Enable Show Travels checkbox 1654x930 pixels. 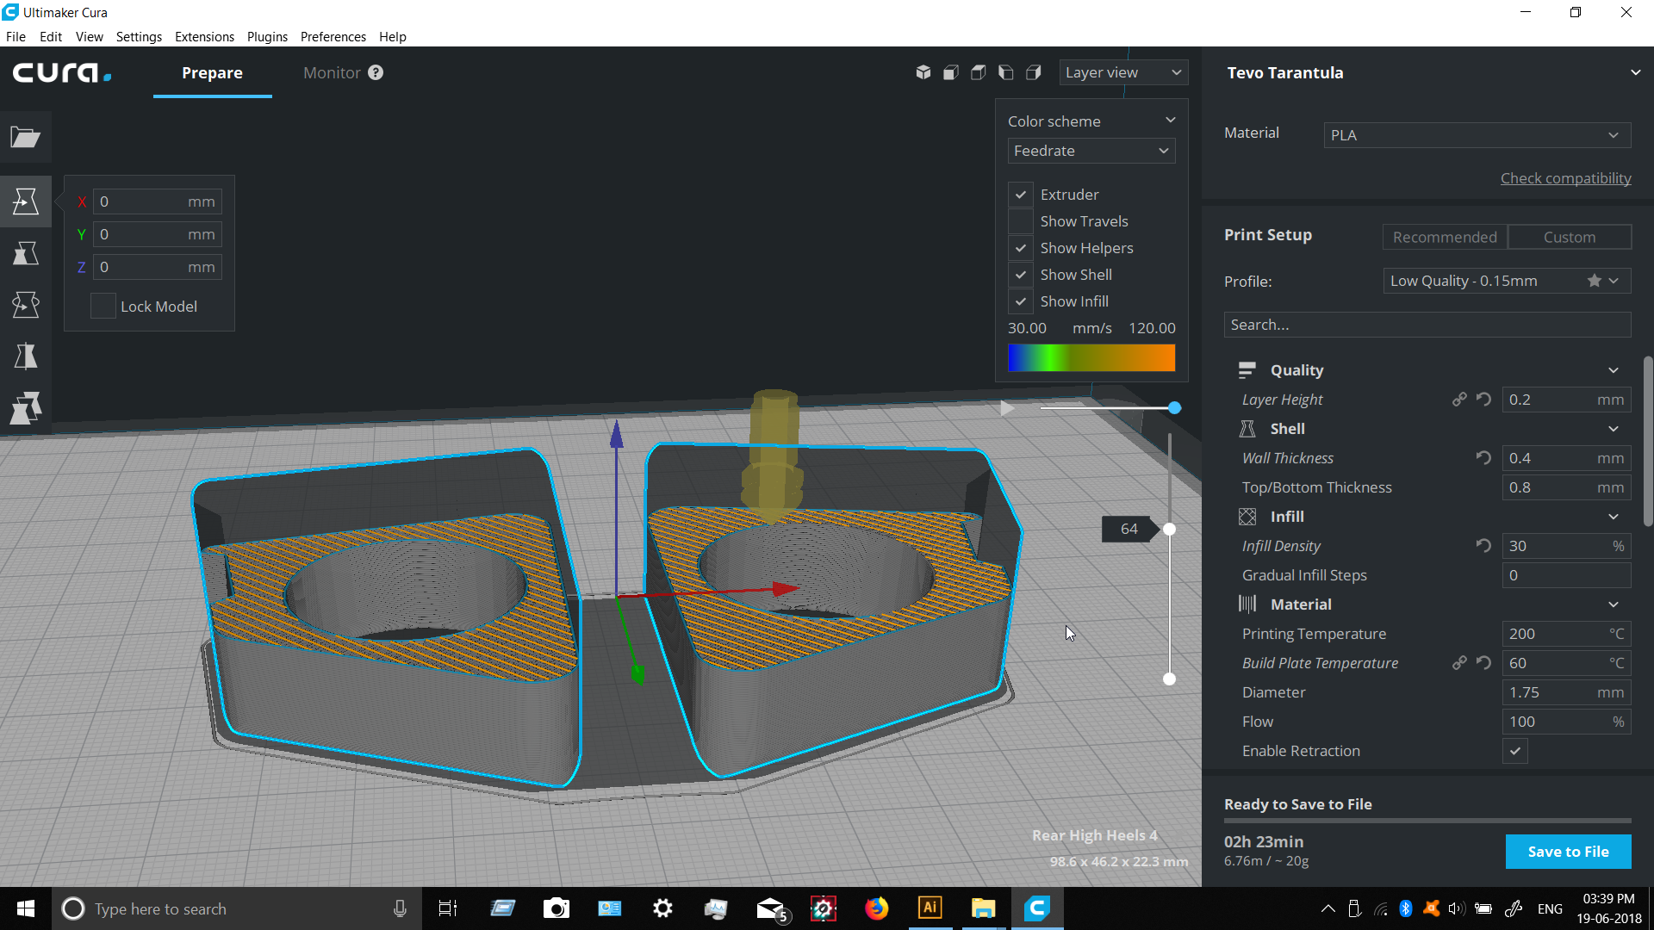coord(1021,221)
